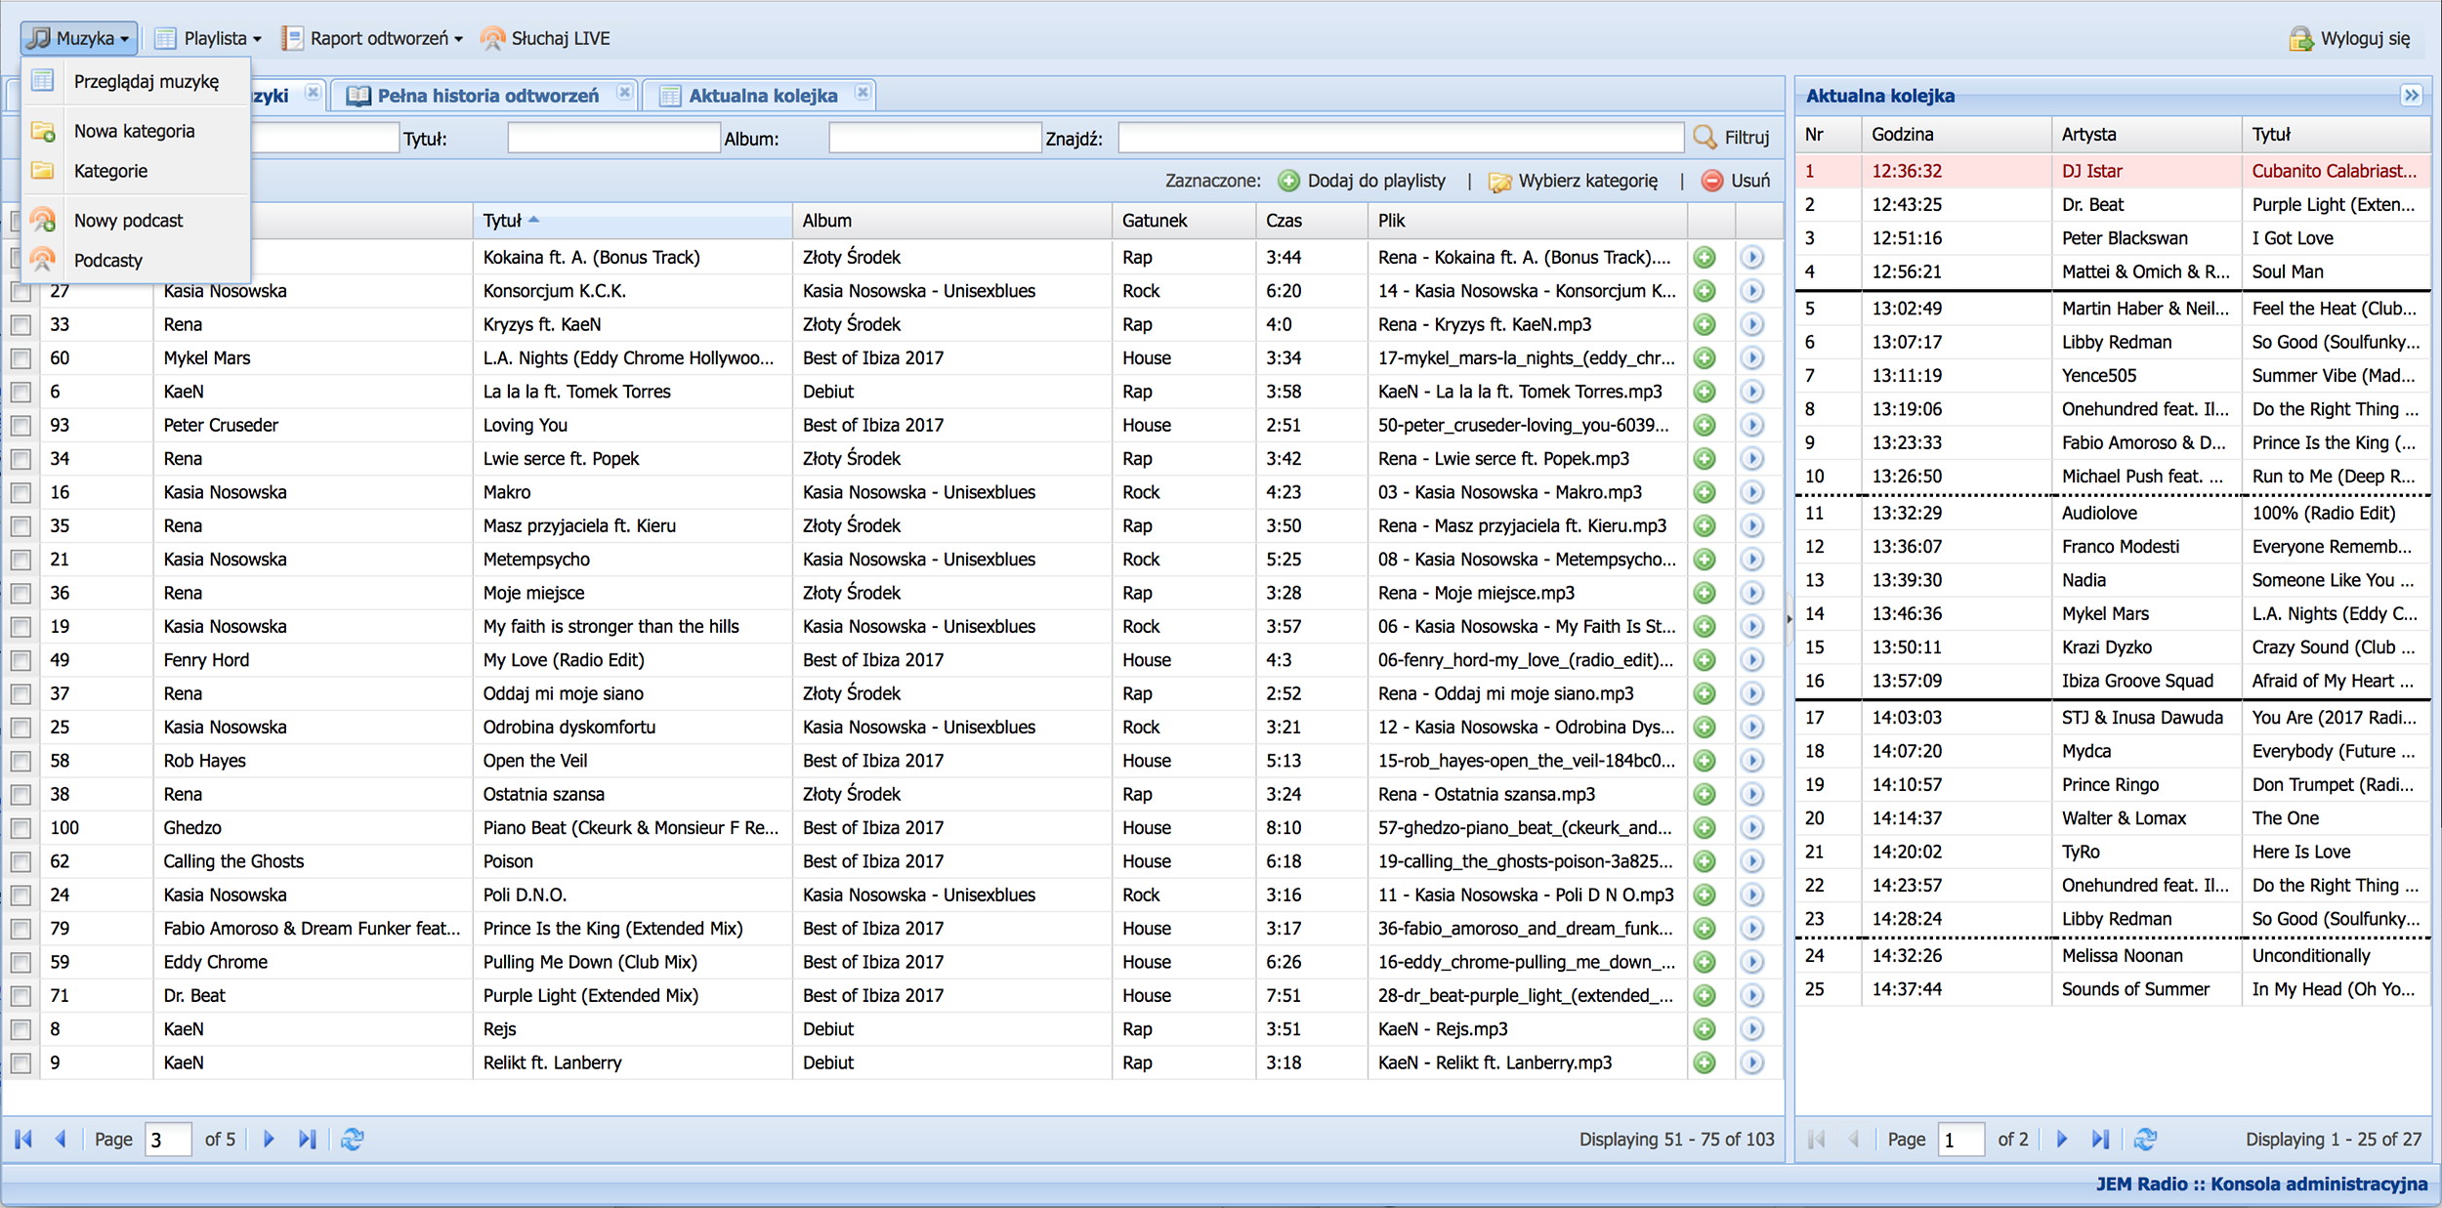Click the Znajdź search input field
Screen dimensions: 2442x1208
[1400, 138]
